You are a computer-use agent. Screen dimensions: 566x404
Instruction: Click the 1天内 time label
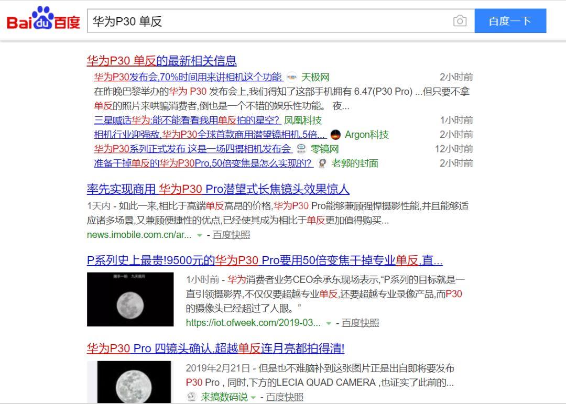[x=99, y=206]
